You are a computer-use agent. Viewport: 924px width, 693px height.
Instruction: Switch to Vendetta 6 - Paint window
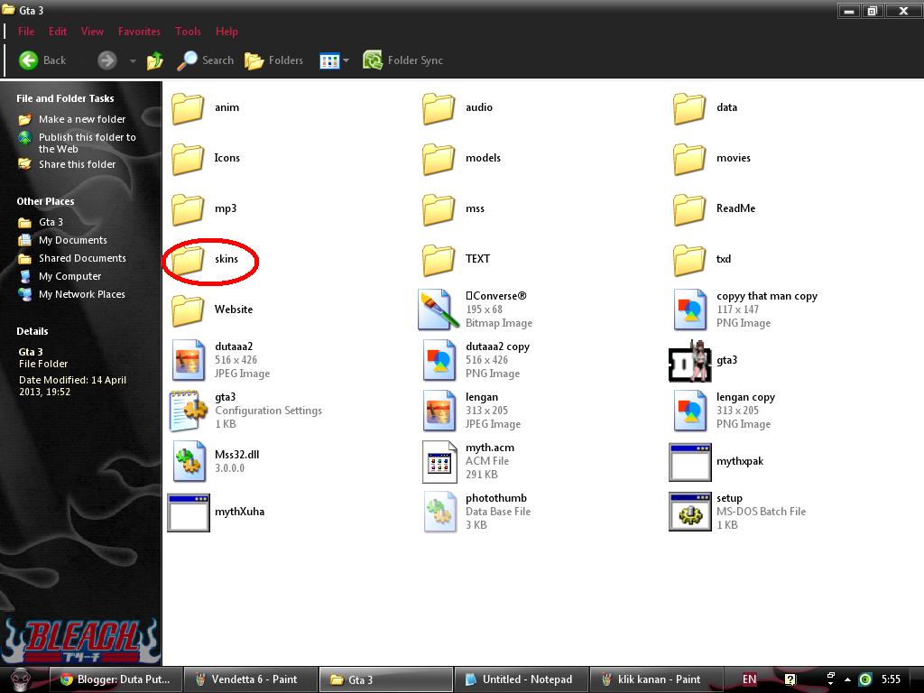click(250, 679)
